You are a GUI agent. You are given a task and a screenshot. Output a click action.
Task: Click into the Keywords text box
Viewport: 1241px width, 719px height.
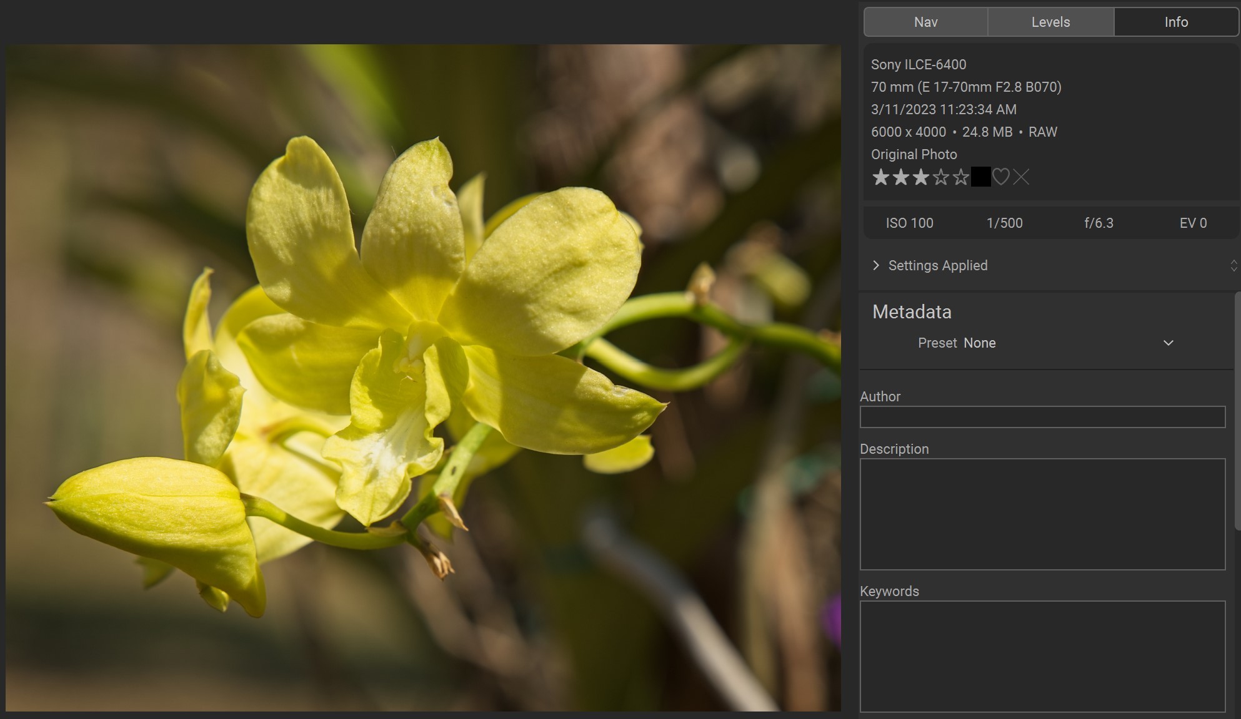1042,657
